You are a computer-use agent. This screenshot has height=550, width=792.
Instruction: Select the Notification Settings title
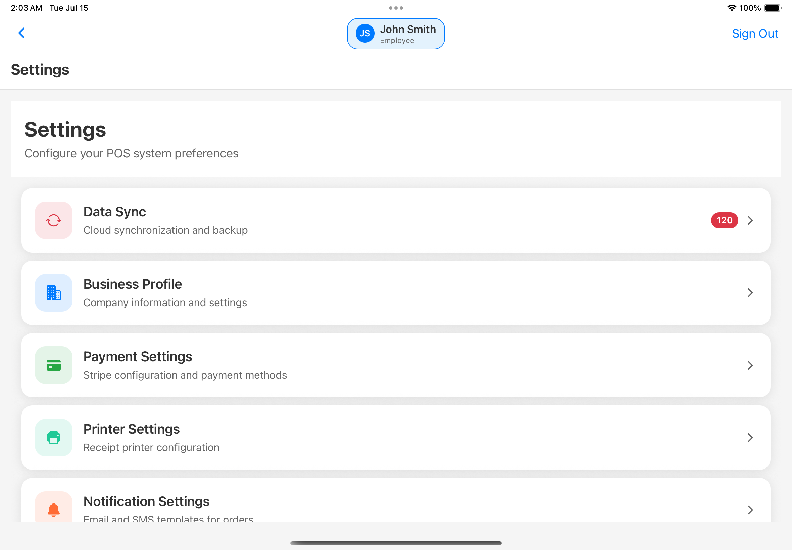pos(146,501)
